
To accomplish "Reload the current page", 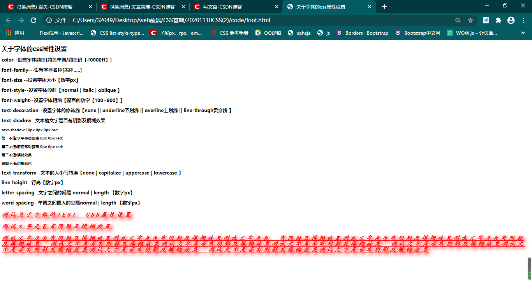I will [x=33, y=20].
